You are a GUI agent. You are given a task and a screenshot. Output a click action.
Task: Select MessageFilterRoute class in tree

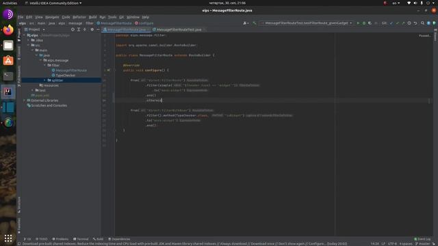(x=69, y=70)
